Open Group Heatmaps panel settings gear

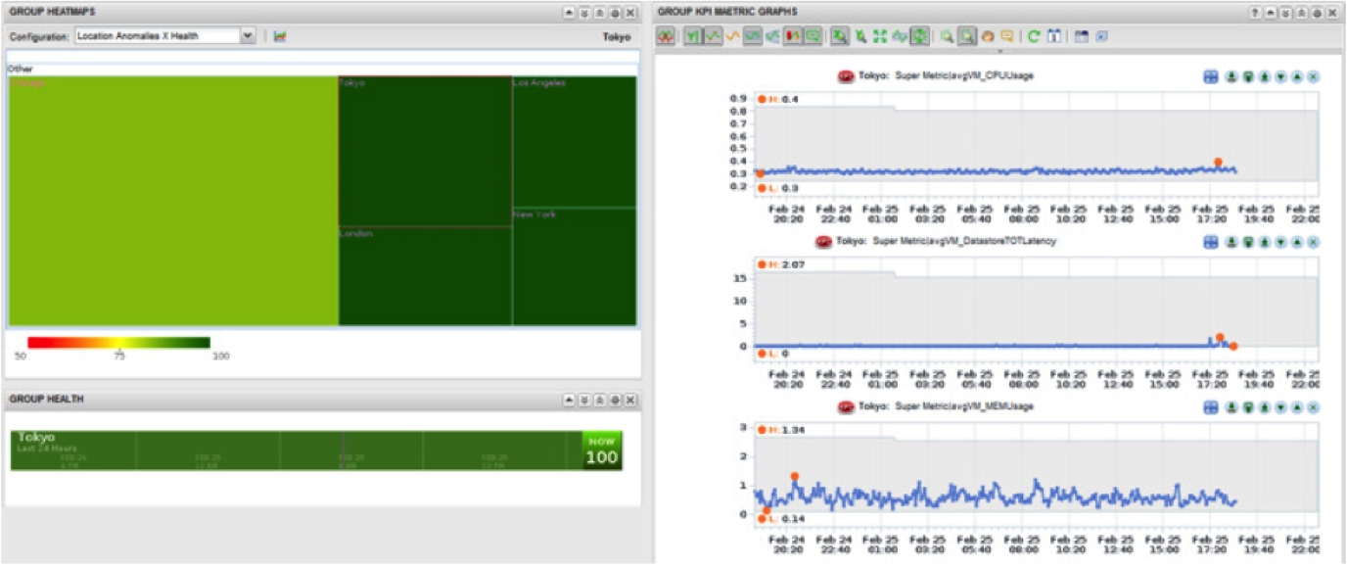point(615,13)
